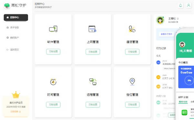Click the 王青松 child avatar in the right panel
This screenshot has width=194, height=120.
click(x=160, y=20)
